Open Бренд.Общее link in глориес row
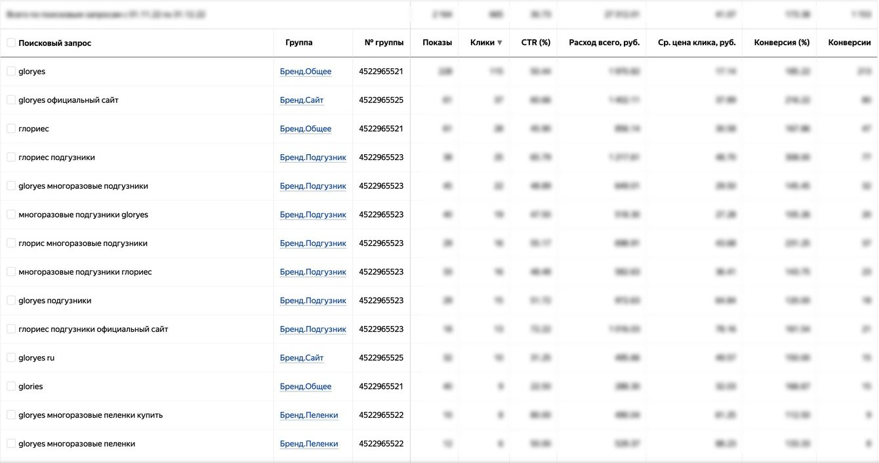Image resolution: width=879 pixels, height=463 pixels. tap(306, 129)
